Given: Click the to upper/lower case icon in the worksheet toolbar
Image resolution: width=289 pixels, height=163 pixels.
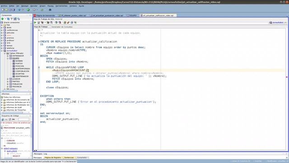Looking at the screenshot, I should click(x=75, y=22).
